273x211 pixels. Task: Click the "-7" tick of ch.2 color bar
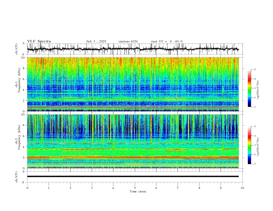click(x=254, y=164)
